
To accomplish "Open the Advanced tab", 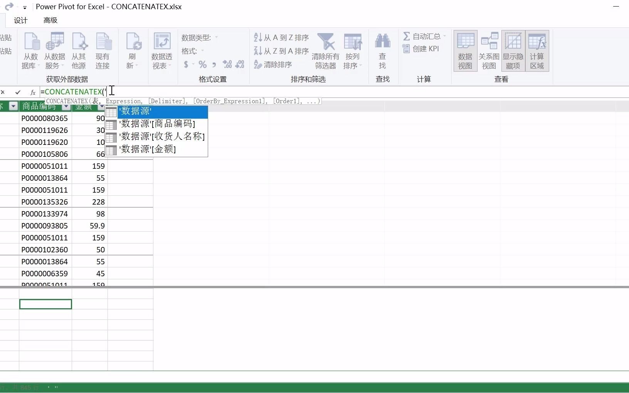I will [x=50, y=20].
